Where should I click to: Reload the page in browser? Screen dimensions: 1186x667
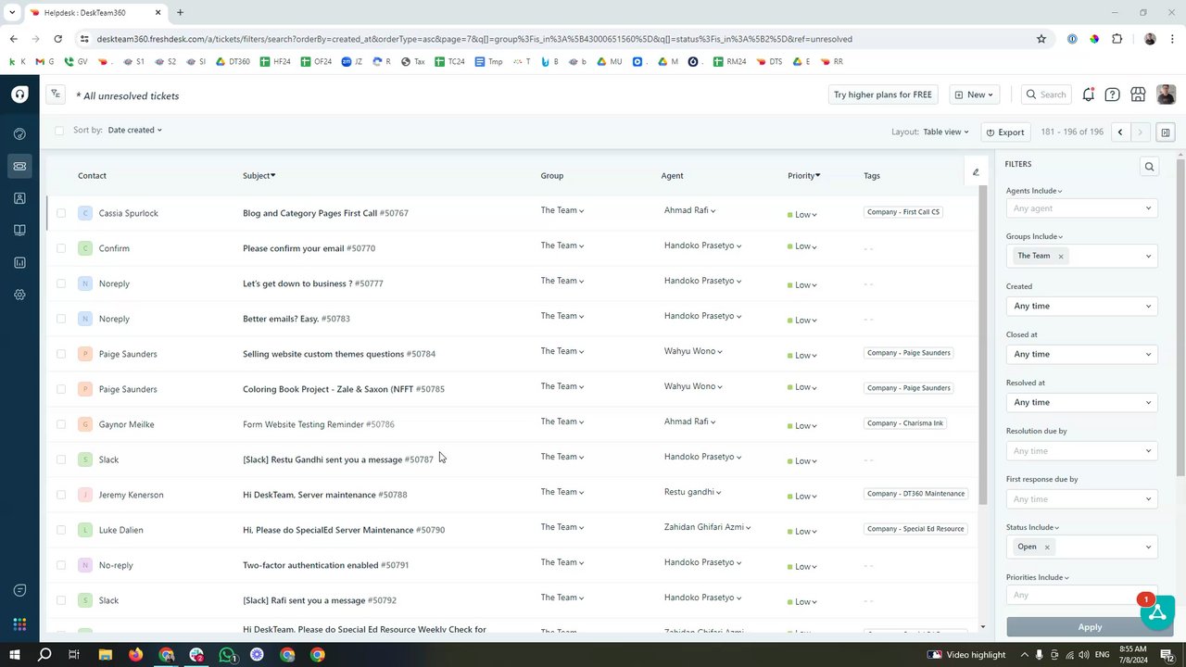[57, 39]
